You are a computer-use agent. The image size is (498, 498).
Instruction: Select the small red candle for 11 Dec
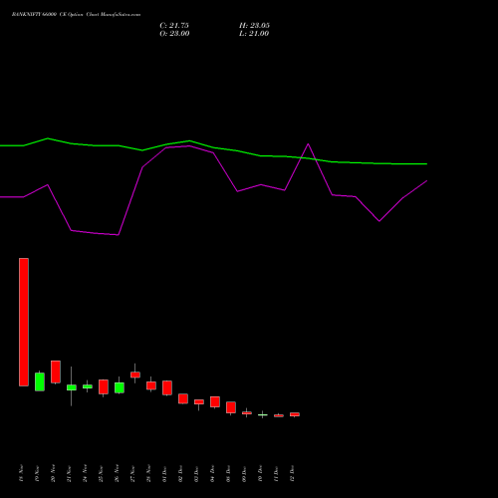(279, 415)
